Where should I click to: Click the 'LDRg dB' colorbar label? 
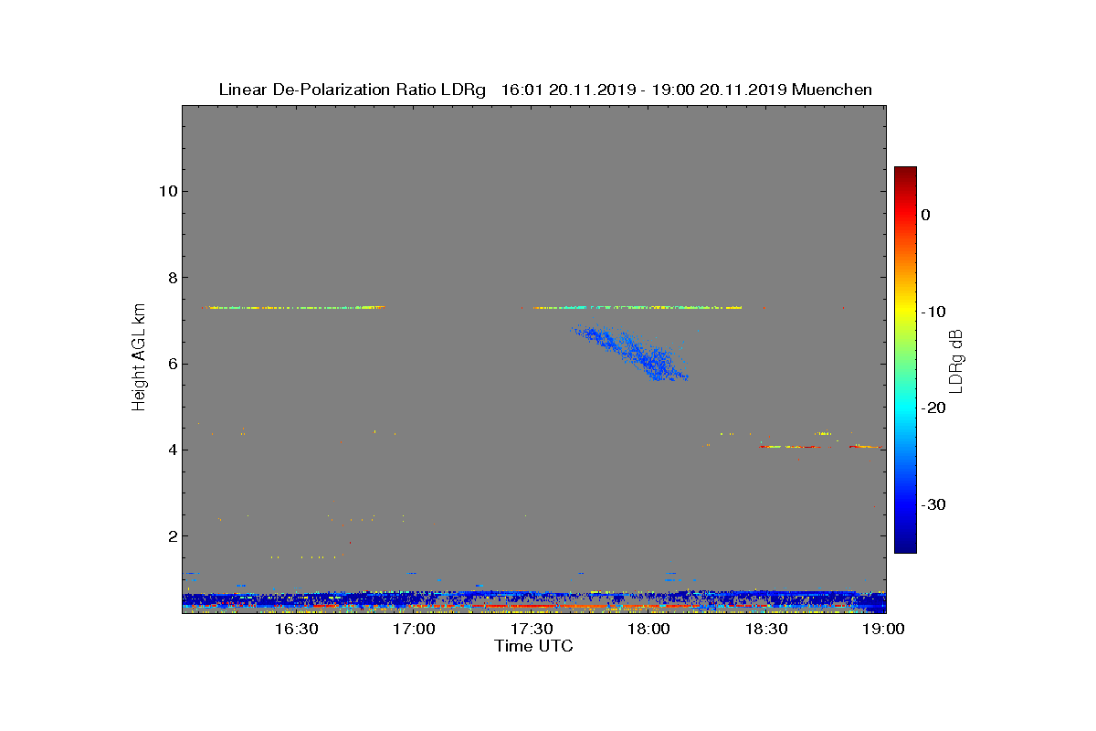point(956,359)
